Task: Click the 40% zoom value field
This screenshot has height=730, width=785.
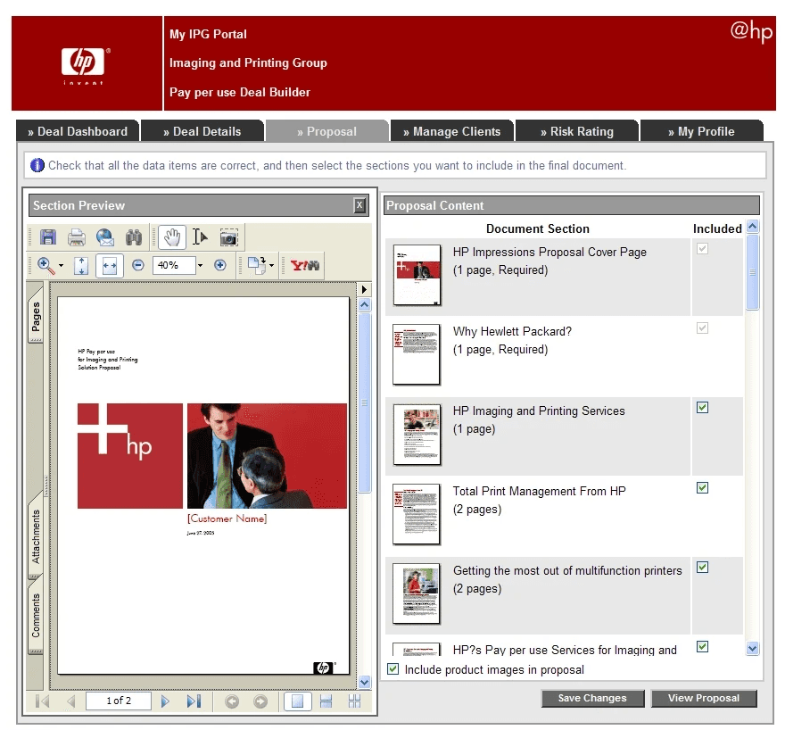Action: [174, 265]
